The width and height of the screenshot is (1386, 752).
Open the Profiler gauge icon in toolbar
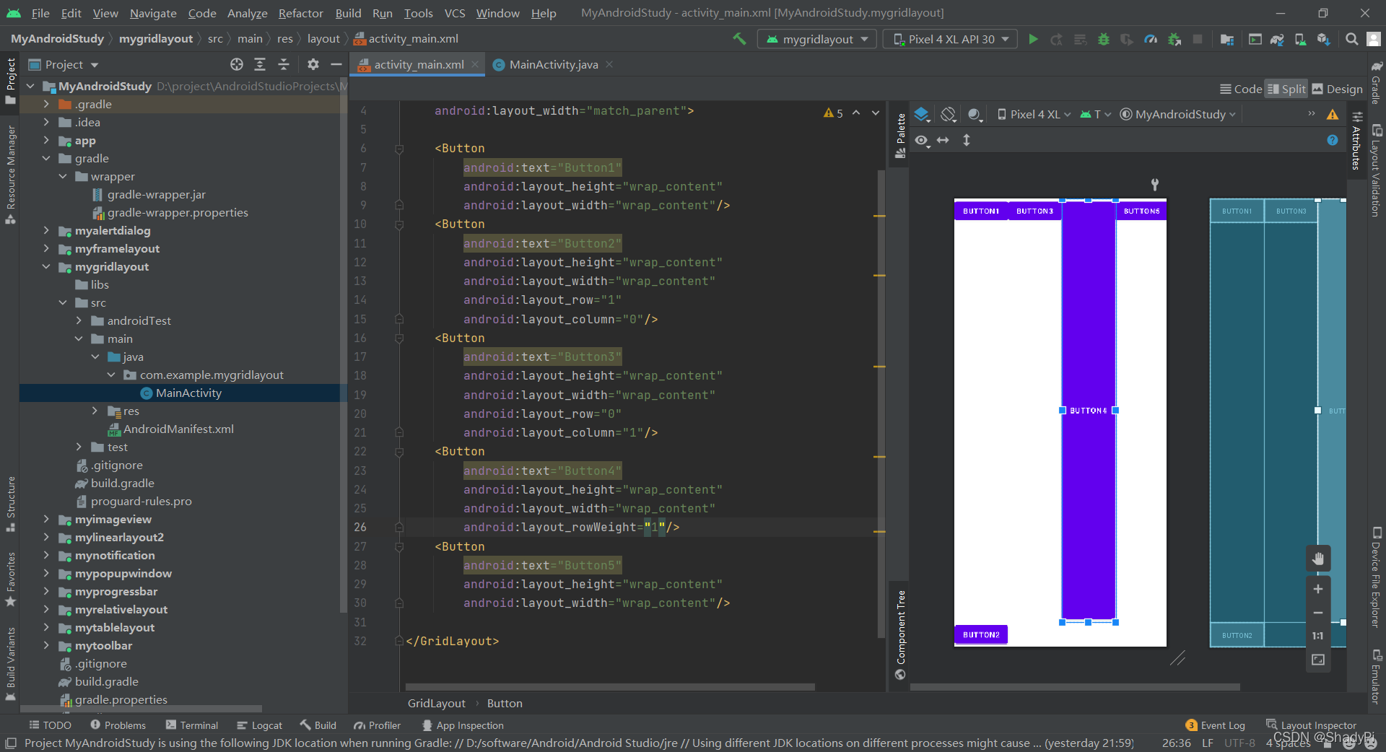(1151, 39)
